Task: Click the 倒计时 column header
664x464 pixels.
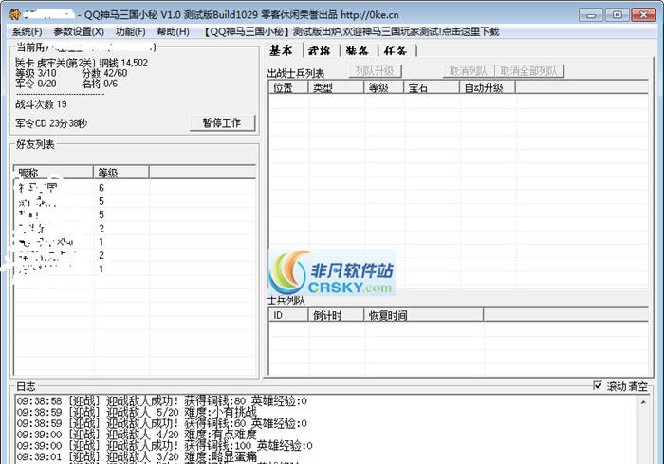Action: point(336,315)
